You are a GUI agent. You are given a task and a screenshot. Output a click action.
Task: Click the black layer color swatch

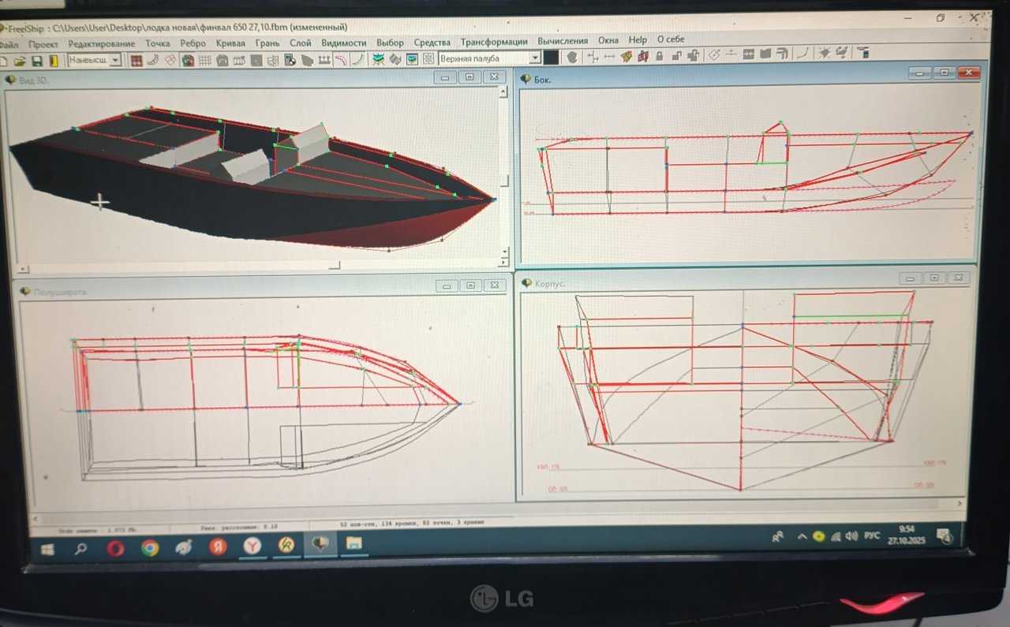point(551,58)
